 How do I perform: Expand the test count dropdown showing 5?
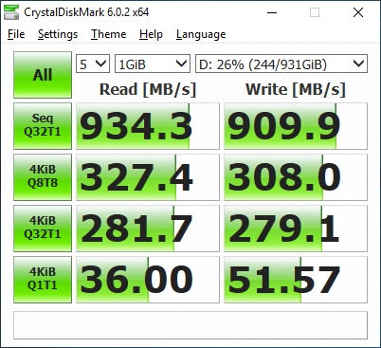point(93,64)
